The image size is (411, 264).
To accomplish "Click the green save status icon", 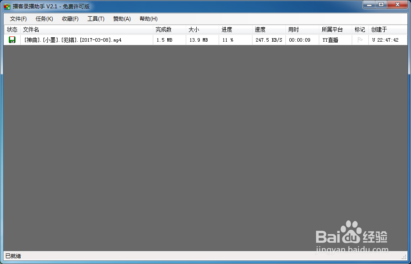I will pos(12,40).
